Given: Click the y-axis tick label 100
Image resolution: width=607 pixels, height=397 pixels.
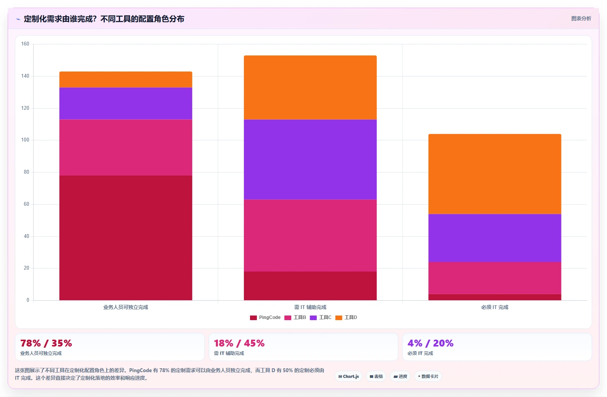Looking at the screenshot, I should tap(25, 140).
